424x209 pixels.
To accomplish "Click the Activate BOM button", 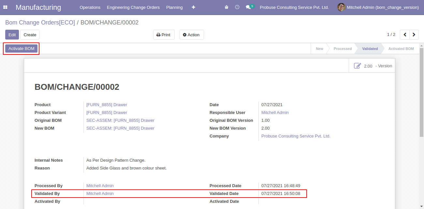I will [x=22, y=49].
